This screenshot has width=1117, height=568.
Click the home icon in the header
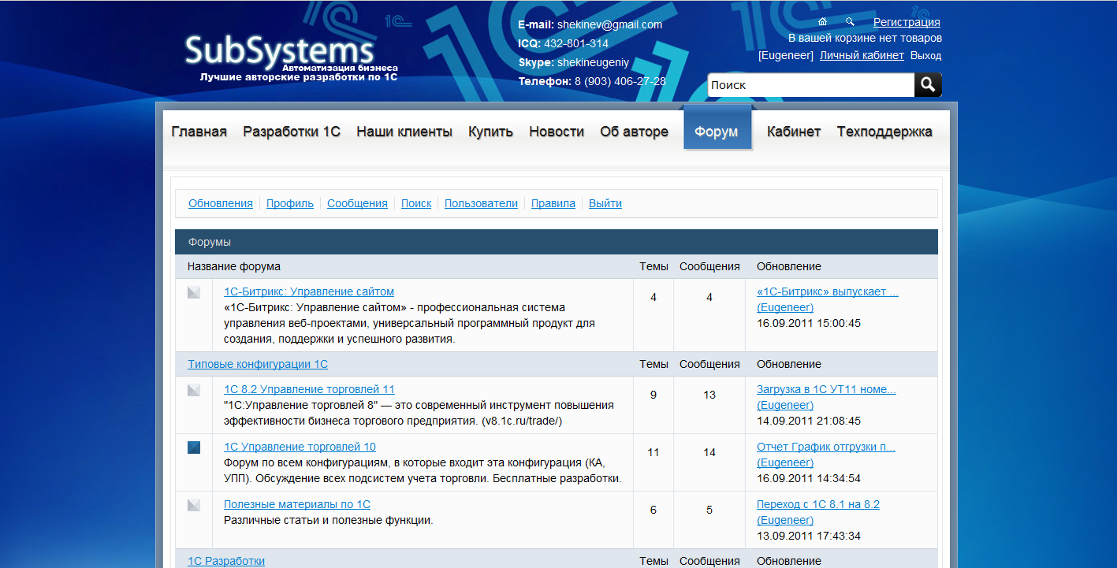click(x=823, y=22)
